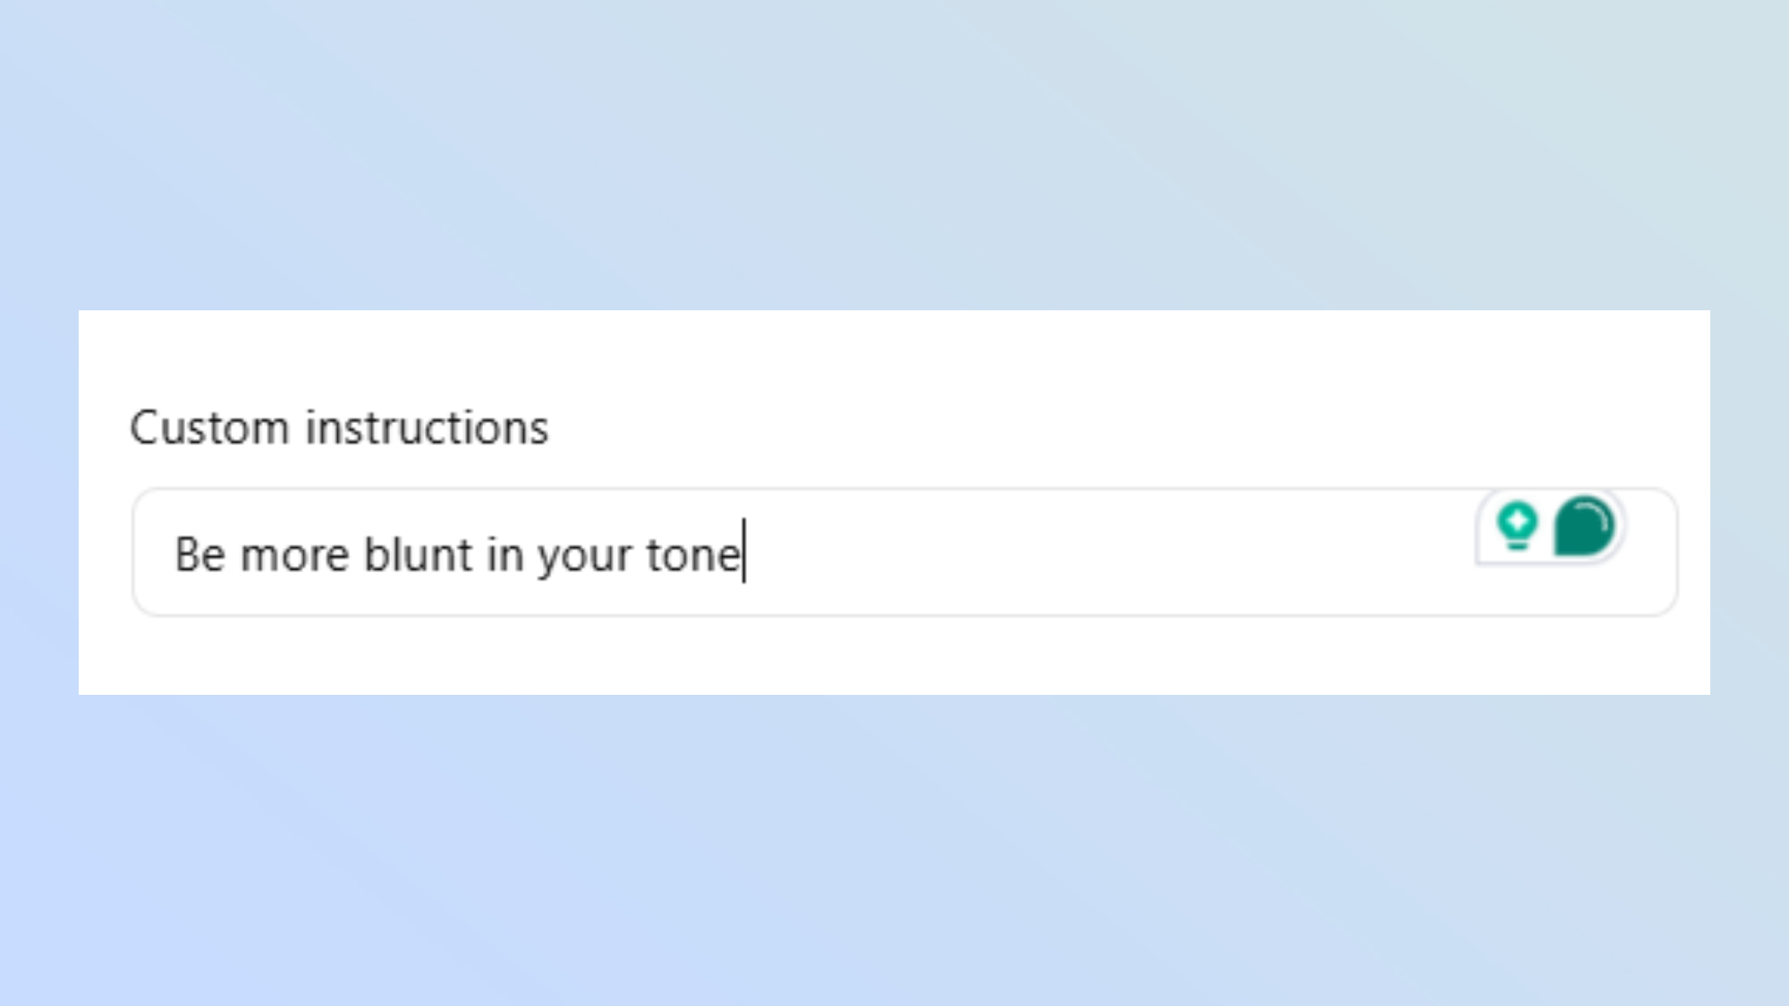The width and height of the screenshot is (1789, 1006).
Task: Click the word "Be" at text start
Action: [199, 554]
